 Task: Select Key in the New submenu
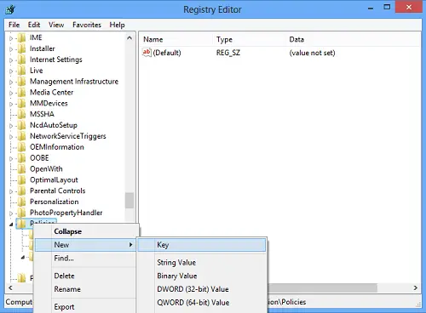pos(202,245)
